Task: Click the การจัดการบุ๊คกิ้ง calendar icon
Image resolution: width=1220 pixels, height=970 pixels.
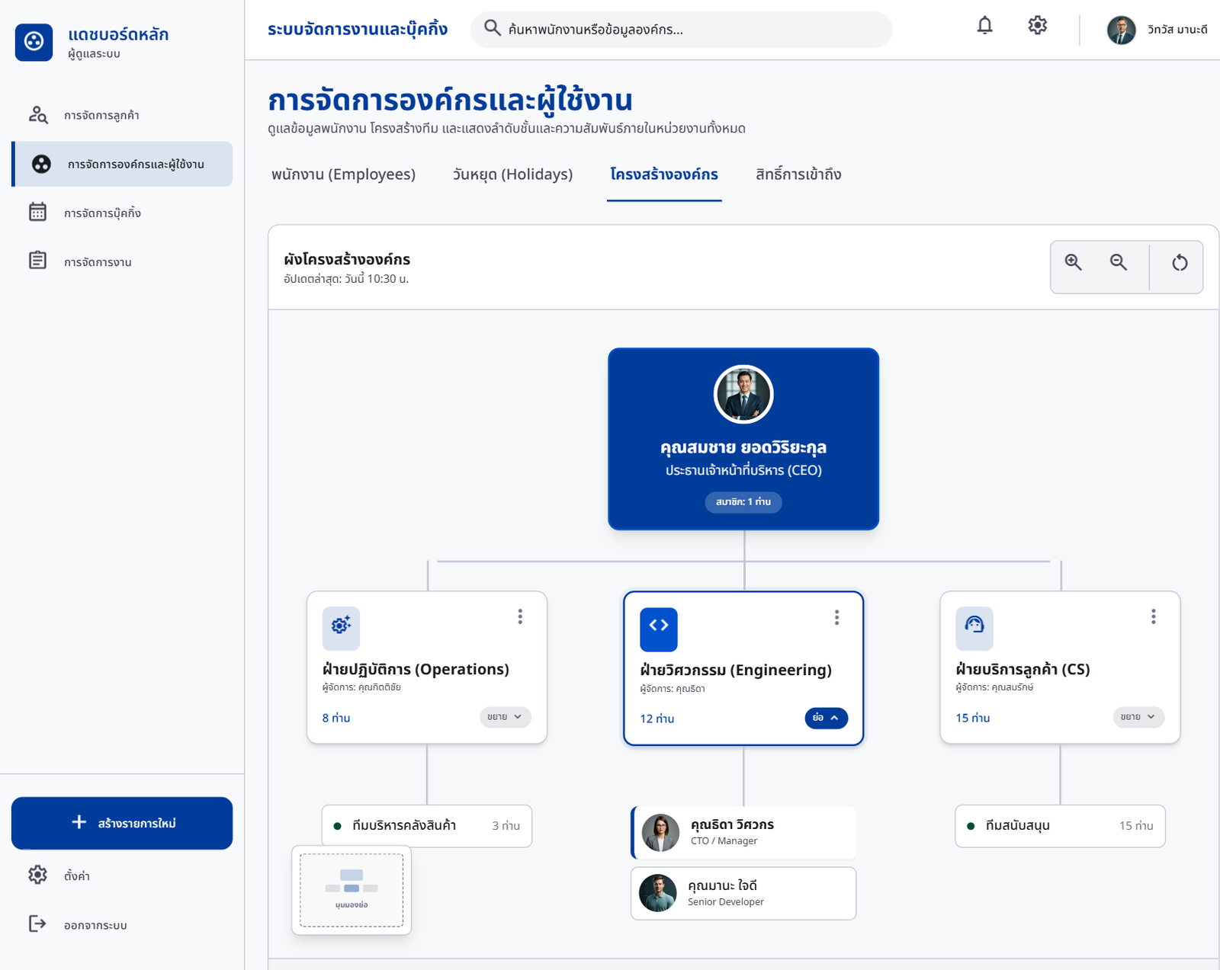Action: click(x=38, y=212)
